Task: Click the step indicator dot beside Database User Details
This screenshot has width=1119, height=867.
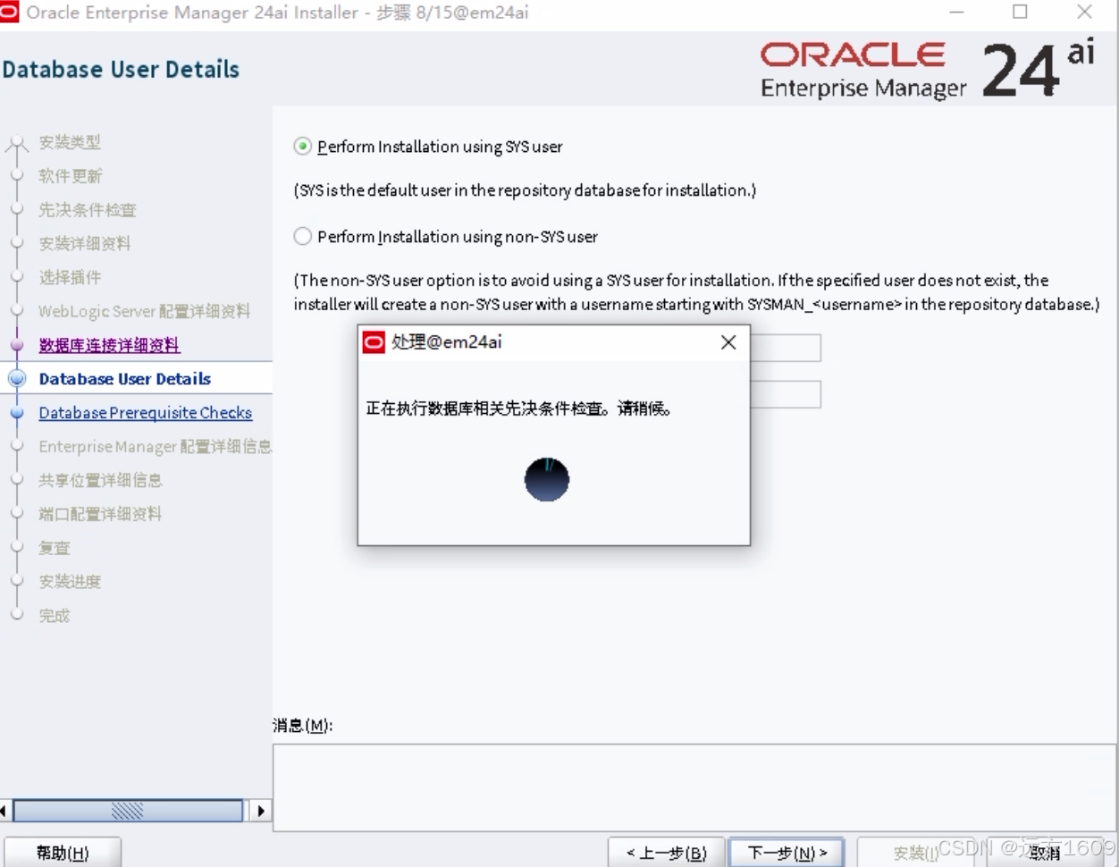Action: click(18, 378)
